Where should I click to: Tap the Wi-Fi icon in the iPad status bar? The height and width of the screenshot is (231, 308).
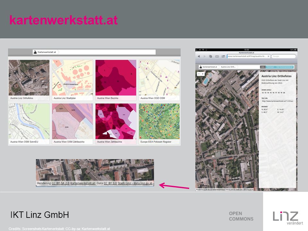coord(203,50)
